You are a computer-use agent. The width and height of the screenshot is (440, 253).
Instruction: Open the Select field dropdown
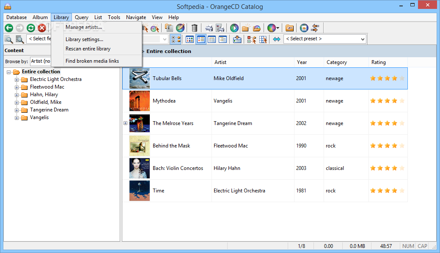[39, 39]
